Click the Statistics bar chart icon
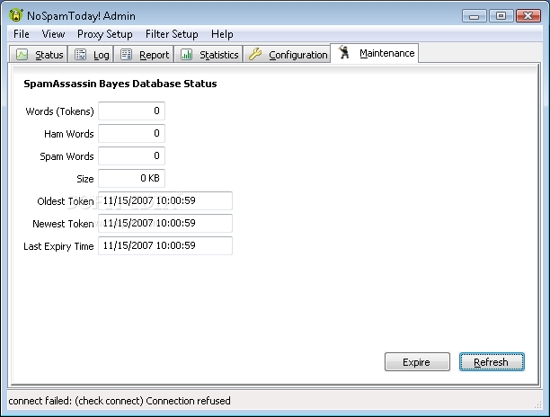The width and height of the screenshot is (550, 417). [x=186, y=54]
